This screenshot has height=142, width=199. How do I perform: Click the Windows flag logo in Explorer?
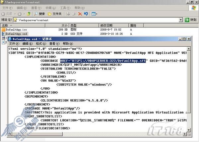(x=194, y=8)
